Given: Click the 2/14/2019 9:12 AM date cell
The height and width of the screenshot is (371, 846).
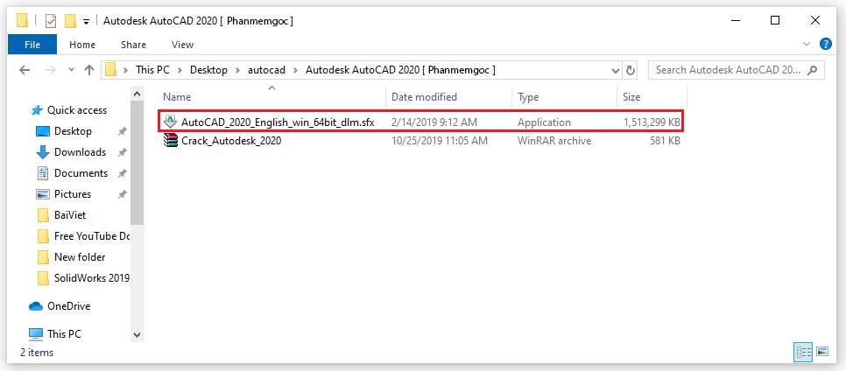Looking at the screenshot, I should (434, 122).
